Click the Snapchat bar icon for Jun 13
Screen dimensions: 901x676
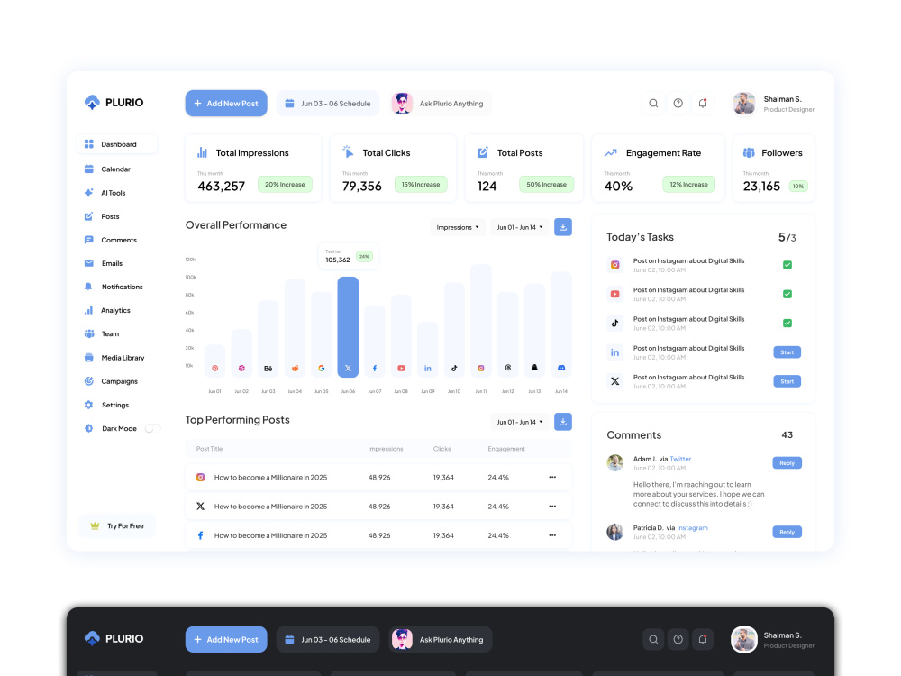(534, 368)
